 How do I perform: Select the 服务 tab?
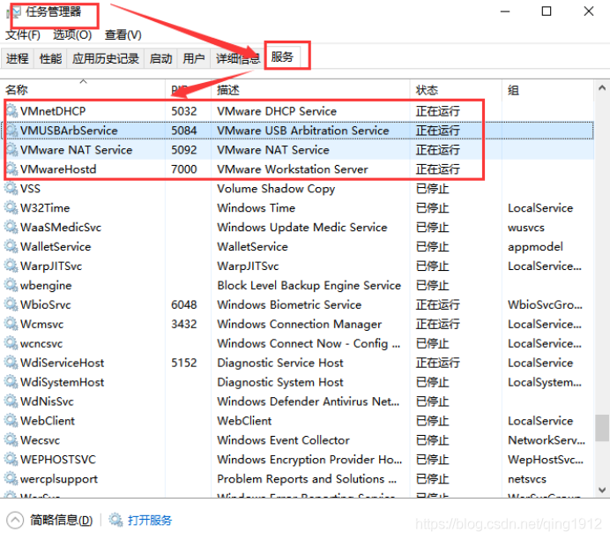282,56
